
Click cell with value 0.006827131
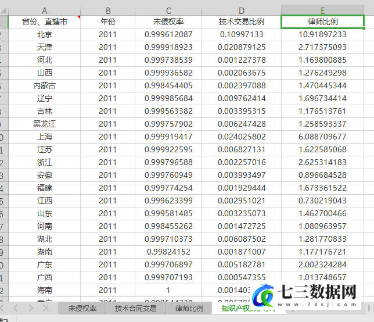(242, 149)
